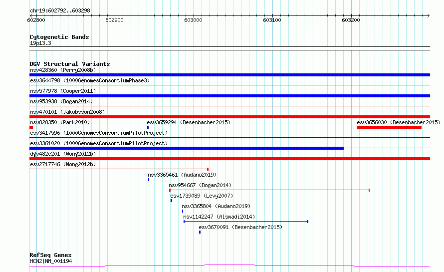The width and height of the screenshot is (444, 272).
Task: Open esv3644798 (1000GenomesConsortiumPhase3) variant
Action: coord(90,80)
